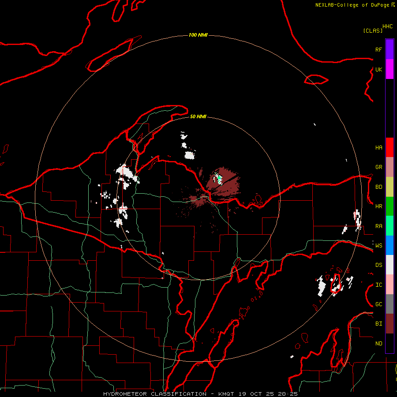Image resolution: width=397 pixels, height=397 pixels.
Task: Click the large brown biological echo area
Action: pos(223,183)
